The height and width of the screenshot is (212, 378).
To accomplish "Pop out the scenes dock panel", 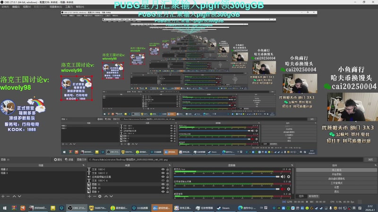I will [84, 165].
